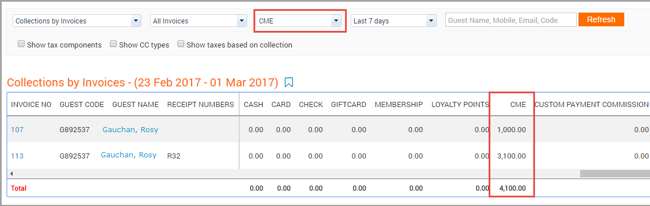
Task: Click the CHECK column header
Action: click(311, 105)
